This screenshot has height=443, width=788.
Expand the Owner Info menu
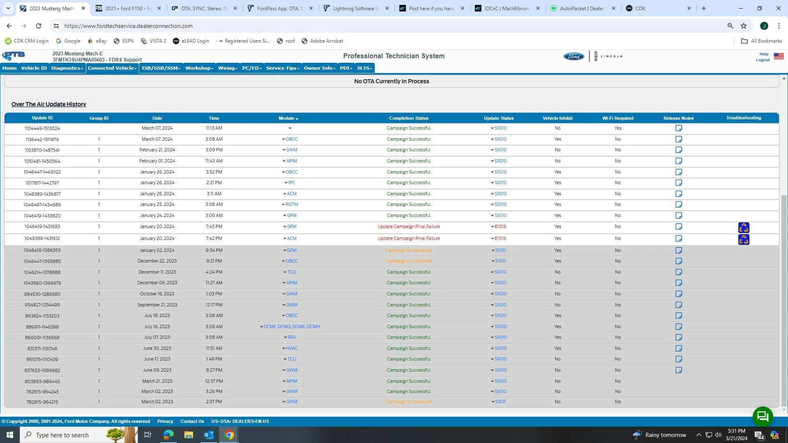(320, 68)
